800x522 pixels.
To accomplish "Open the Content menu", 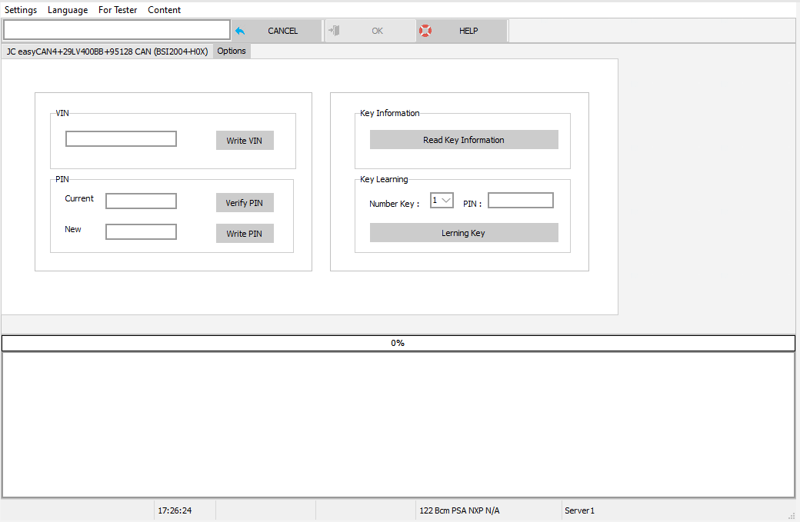I will coord(164,10).
